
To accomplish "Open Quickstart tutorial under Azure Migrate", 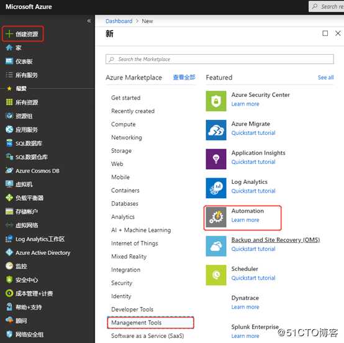I will (253, 133).
